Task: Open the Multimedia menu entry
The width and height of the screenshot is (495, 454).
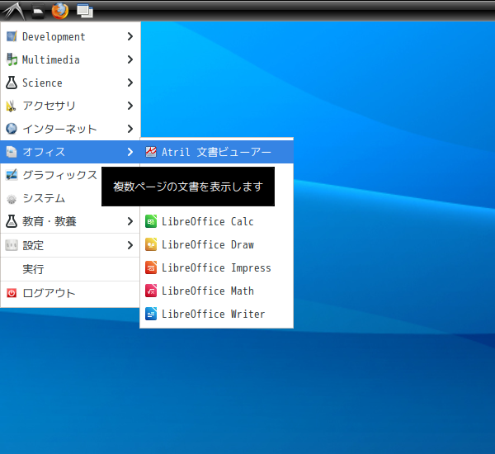Action: 70,59
